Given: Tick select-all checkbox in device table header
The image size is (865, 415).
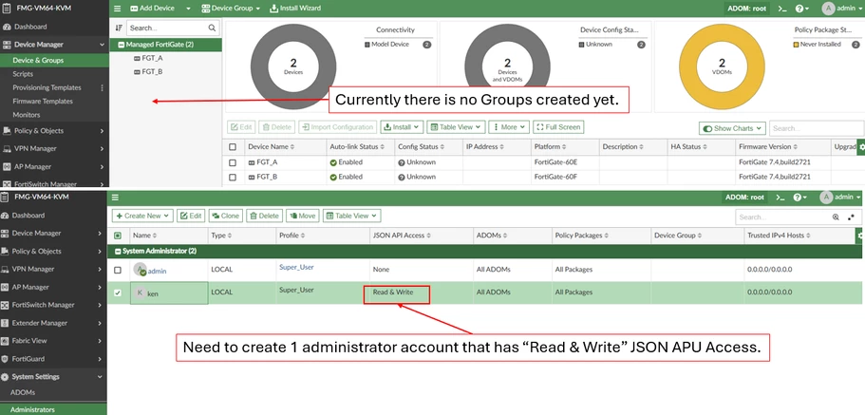Looking at the screenshot, I should coord(233,147).
